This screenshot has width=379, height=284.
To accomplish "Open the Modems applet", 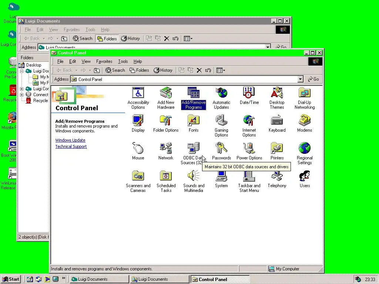I will pyautogui.click(x=305, y=124).
